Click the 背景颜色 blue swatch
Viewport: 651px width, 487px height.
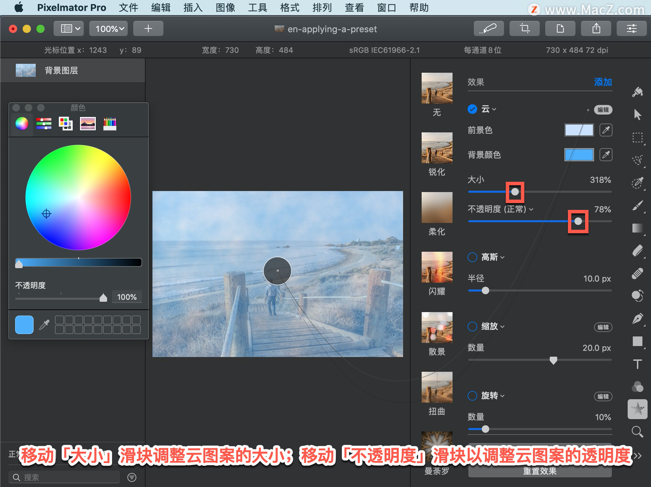pyautogui.click(x=579, y=155)
